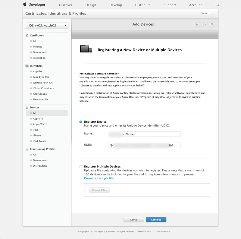Click the Choose File button
Viewport: 241px width, 239px height.
[99, 190]
